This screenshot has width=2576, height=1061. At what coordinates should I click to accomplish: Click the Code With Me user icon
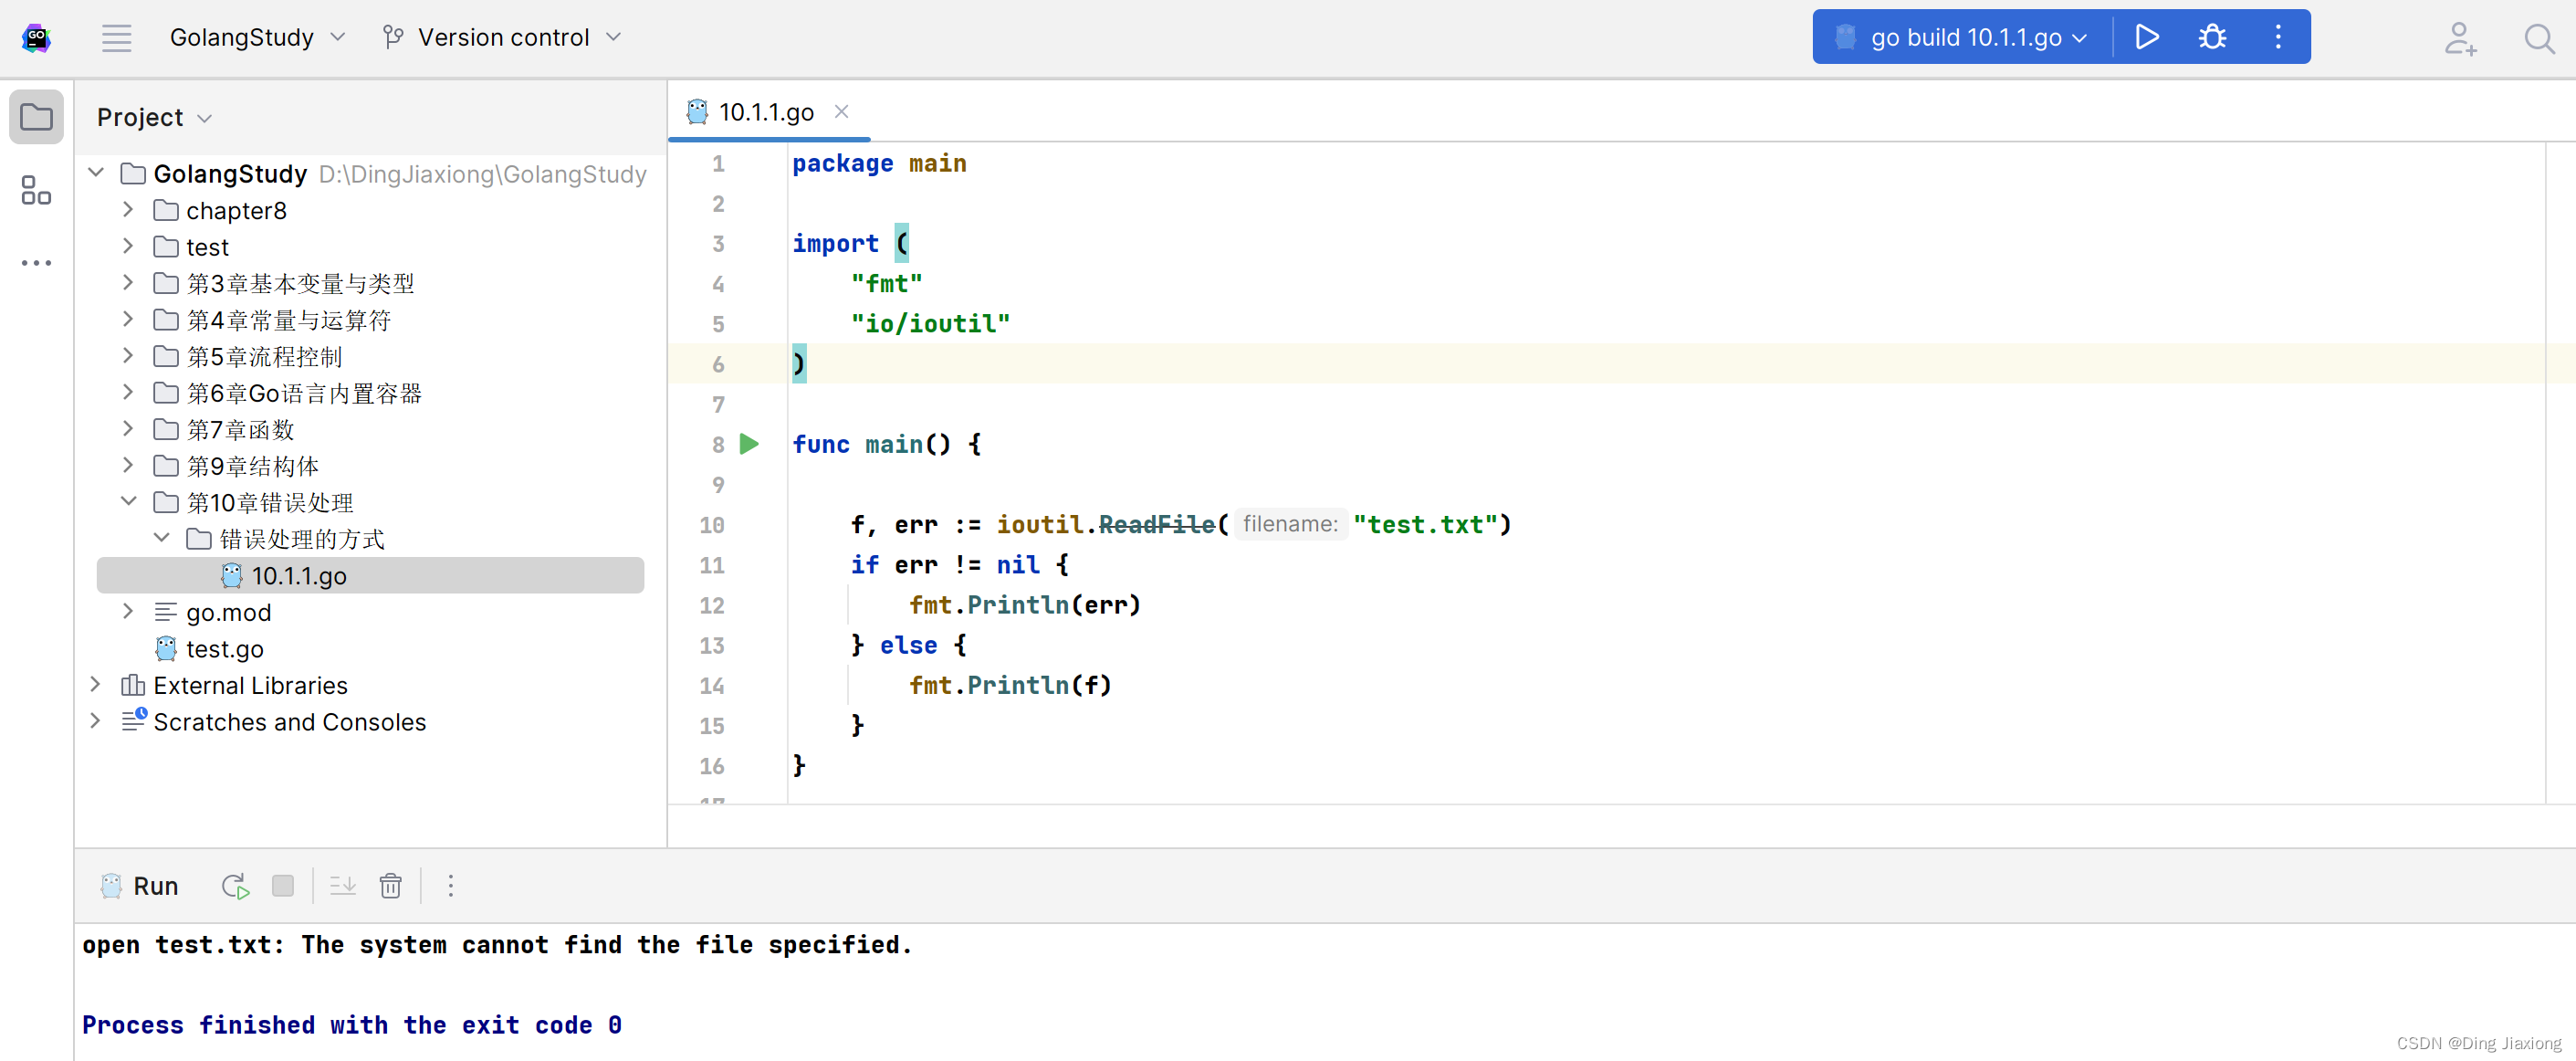click(2459, 39)
